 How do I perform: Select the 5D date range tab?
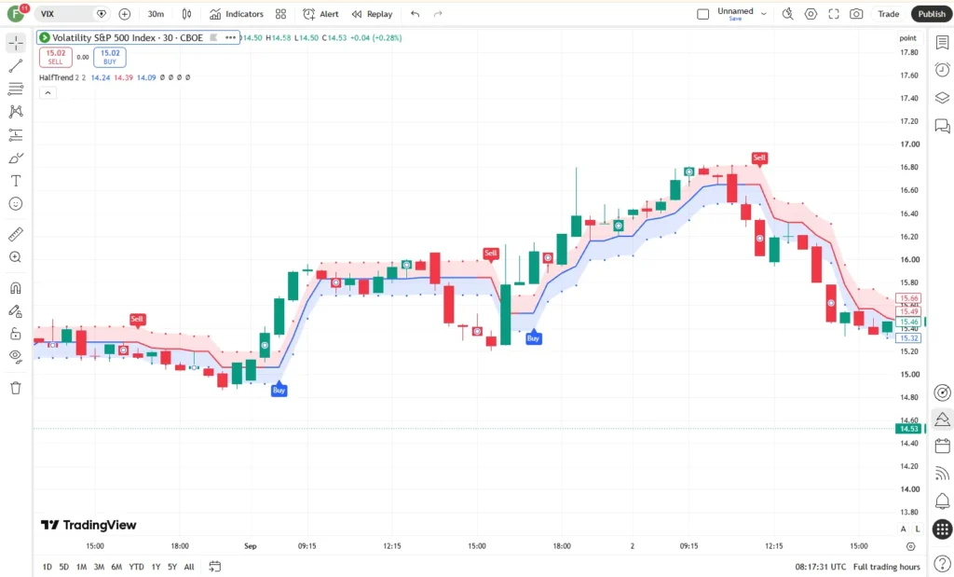[64, 567]
